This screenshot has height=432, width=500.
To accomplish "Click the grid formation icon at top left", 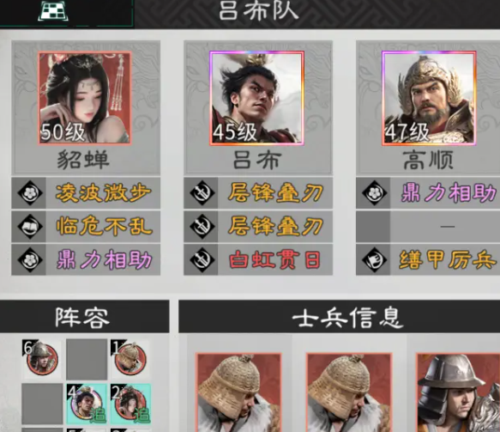I will [53, 11].
